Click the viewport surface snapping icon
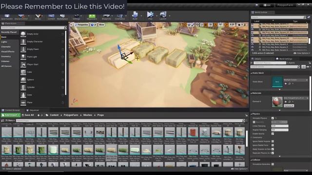The image size is (312, 175). point(201,25)
